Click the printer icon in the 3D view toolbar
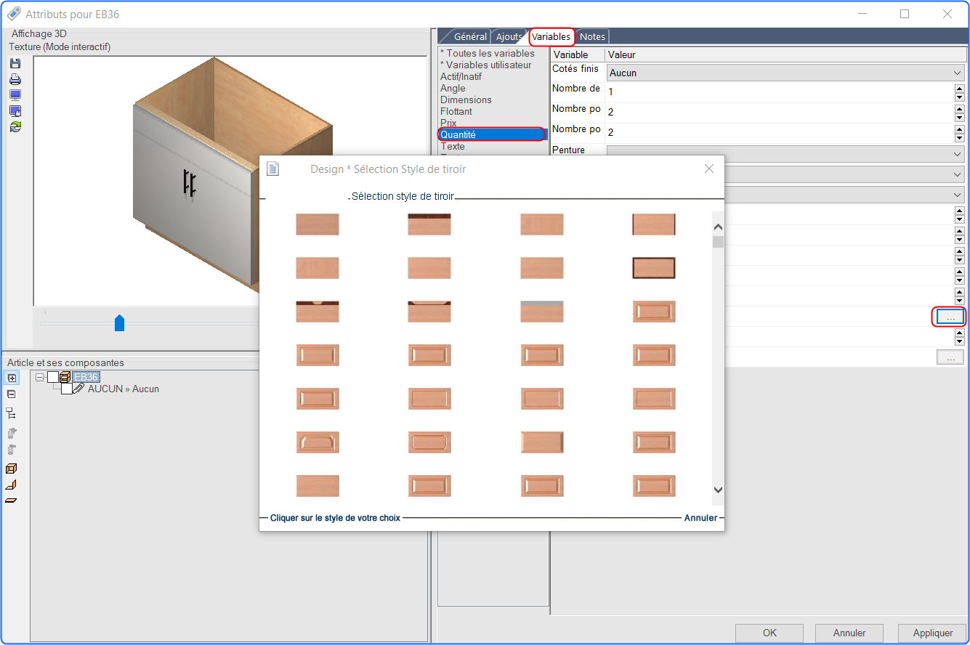This screenshot has width=970, height=645. click(x=15, y=79)
